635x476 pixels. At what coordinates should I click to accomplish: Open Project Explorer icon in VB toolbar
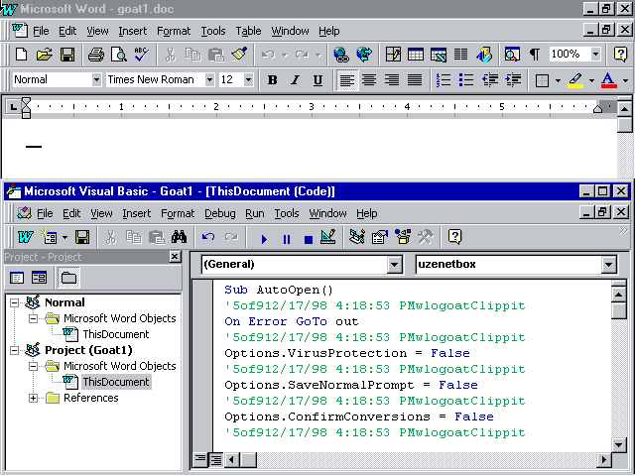[x=357, y=237]
